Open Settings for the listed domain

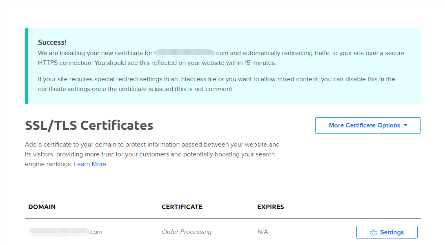click(x=387, y=232)
